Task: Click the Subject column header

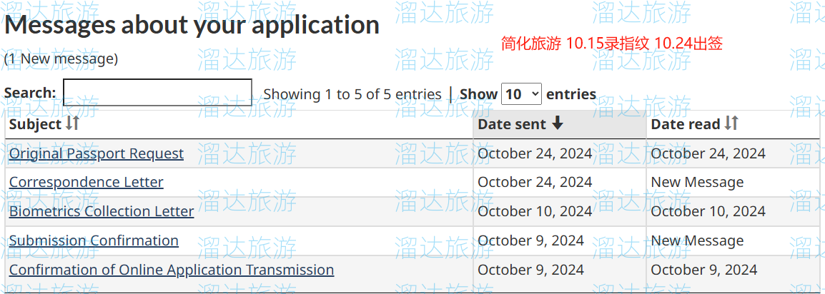Action: click(239, 124)
